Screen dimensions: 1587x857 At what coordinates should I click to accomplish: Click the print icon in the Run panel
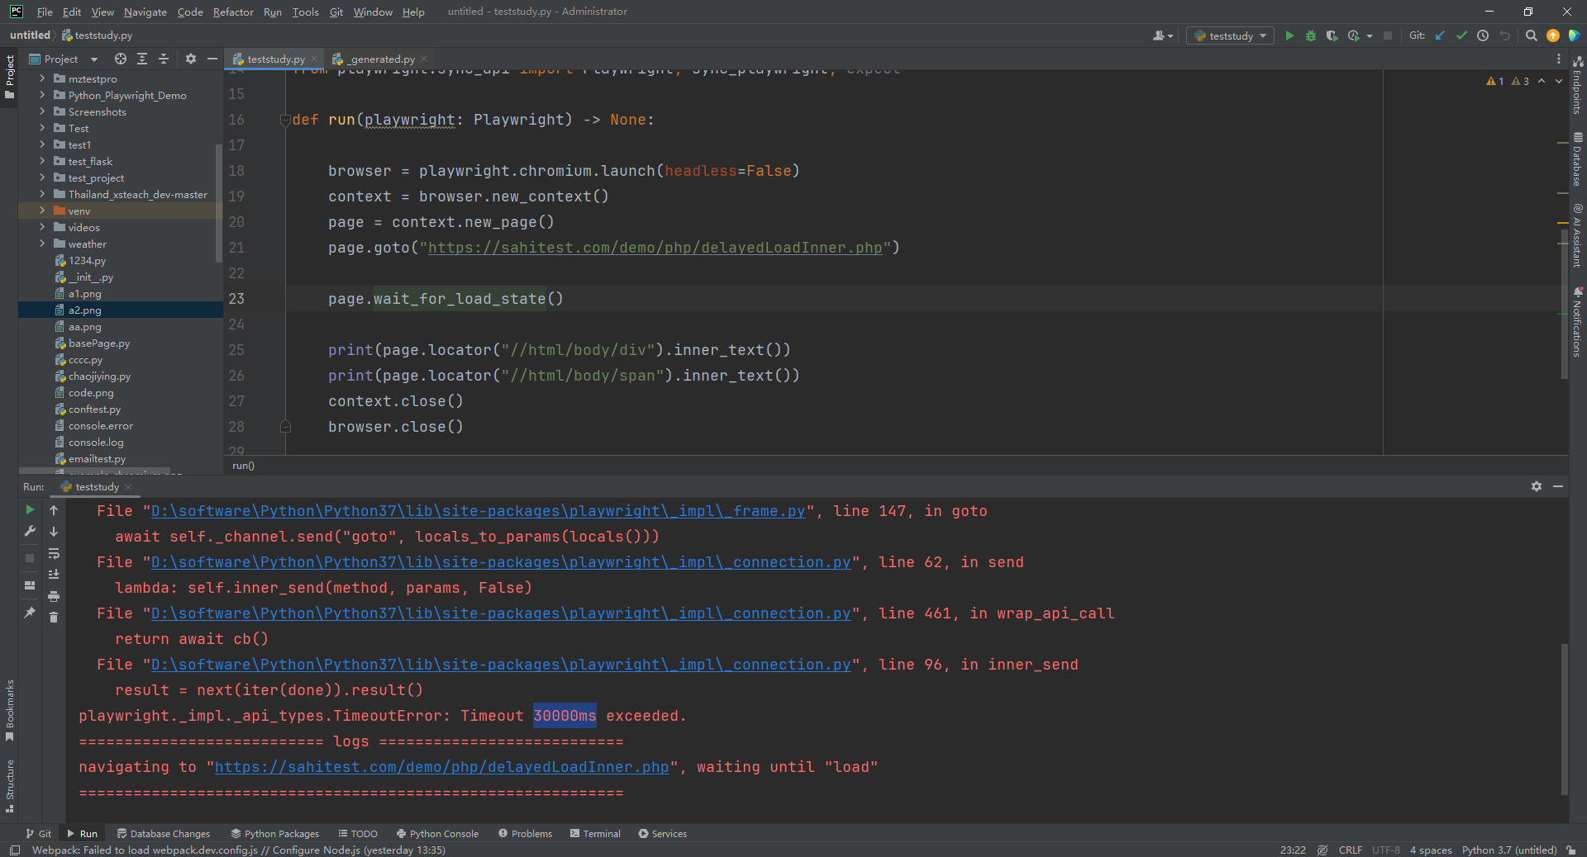[54, 596]
